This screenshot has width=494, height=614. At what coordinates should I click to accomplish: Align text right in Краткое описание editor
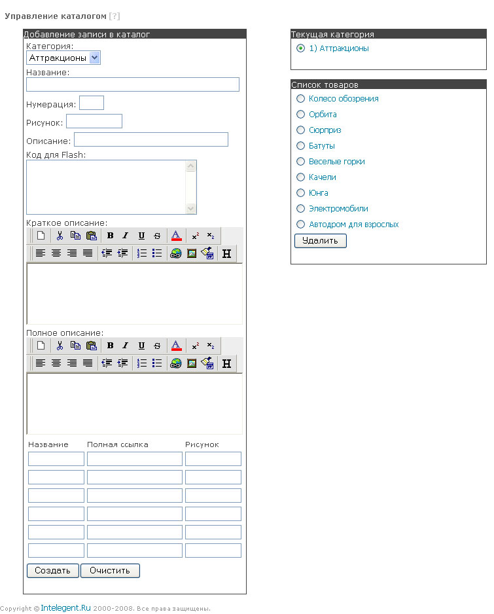pyautogui.click(x=71, y=253)
